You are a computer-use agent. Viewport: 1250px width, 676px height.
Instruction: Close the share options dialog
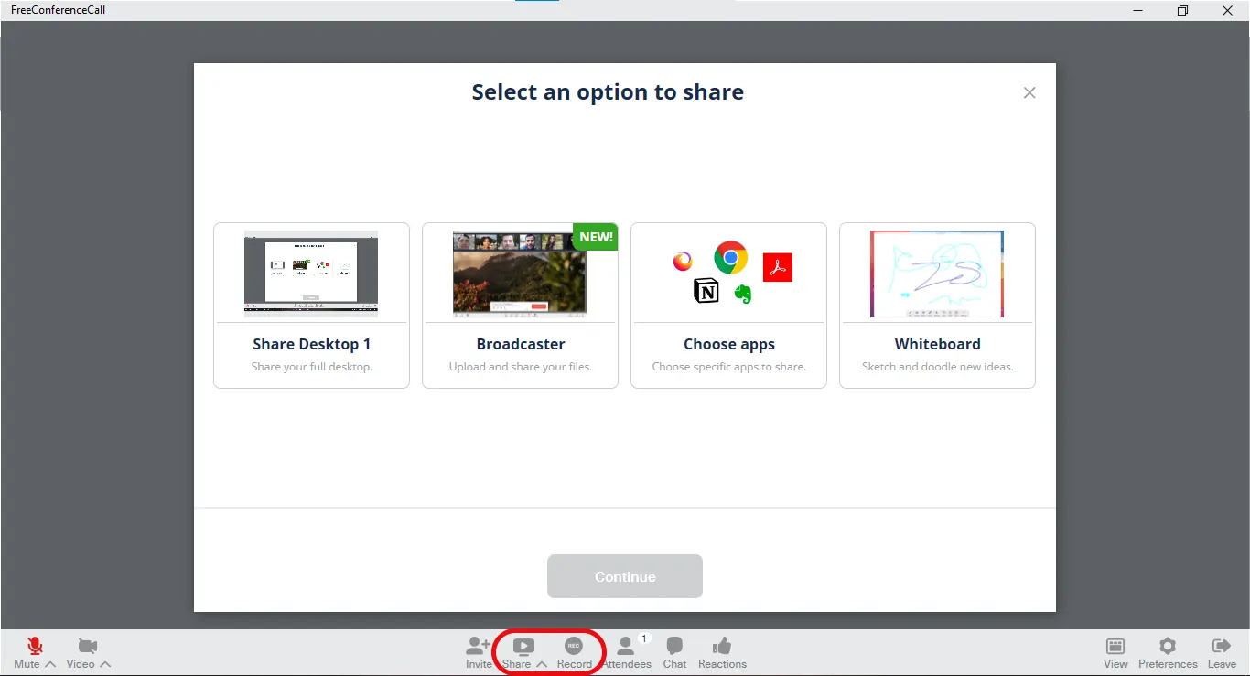[1029, 92]
